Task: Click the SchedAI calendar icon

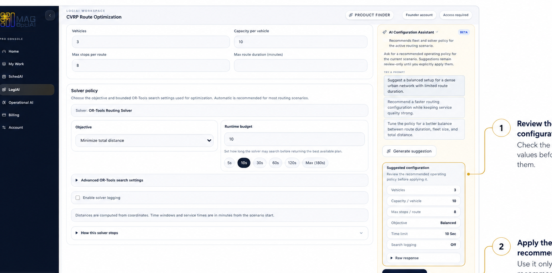Action: point(4,77)
